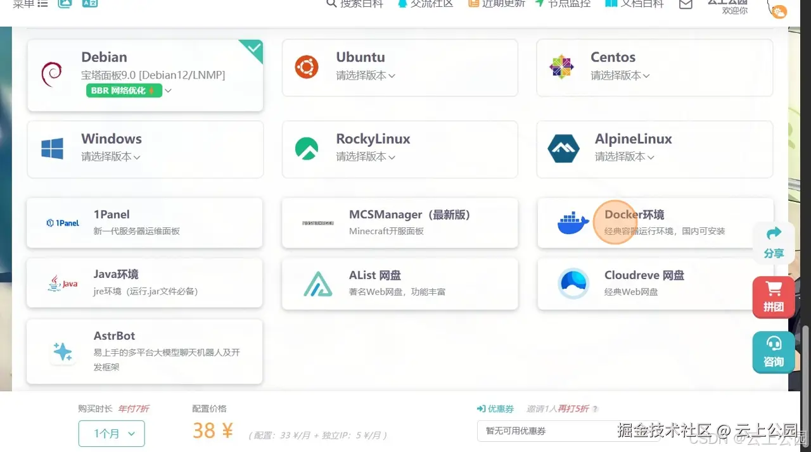Click the image icon next to the menu

[65, 3]
